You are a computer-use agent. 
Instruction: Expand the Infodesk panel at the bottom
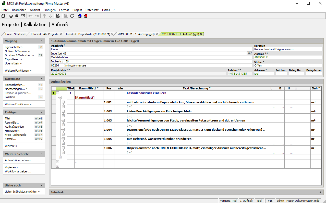click(320, 192)
